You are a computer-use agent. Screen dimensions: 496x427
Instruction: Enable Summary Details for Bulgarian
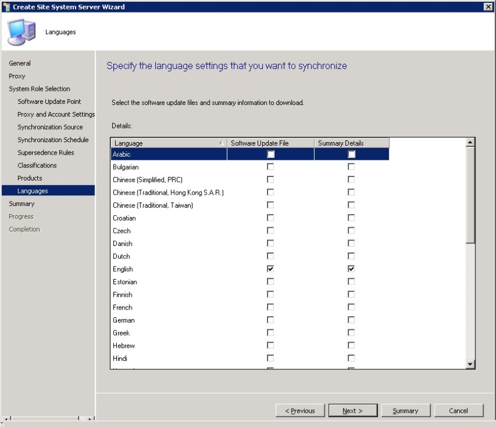tap(351, 167)
